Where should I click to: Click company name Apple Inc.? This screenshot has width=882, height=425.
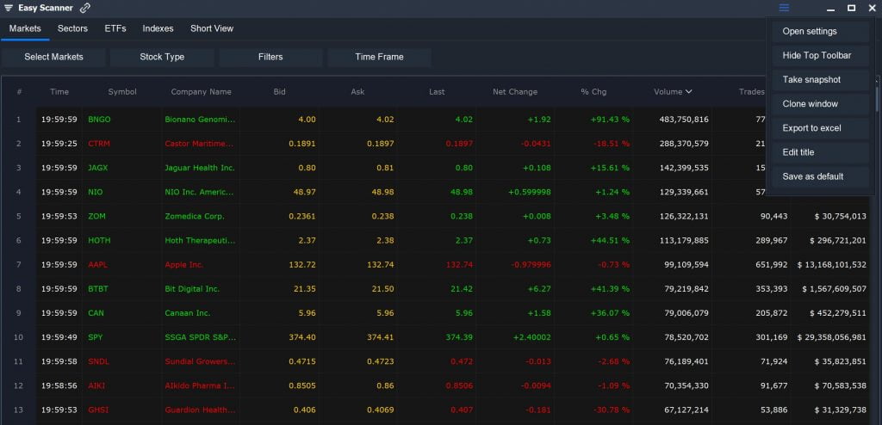click(x=184, y=264)
